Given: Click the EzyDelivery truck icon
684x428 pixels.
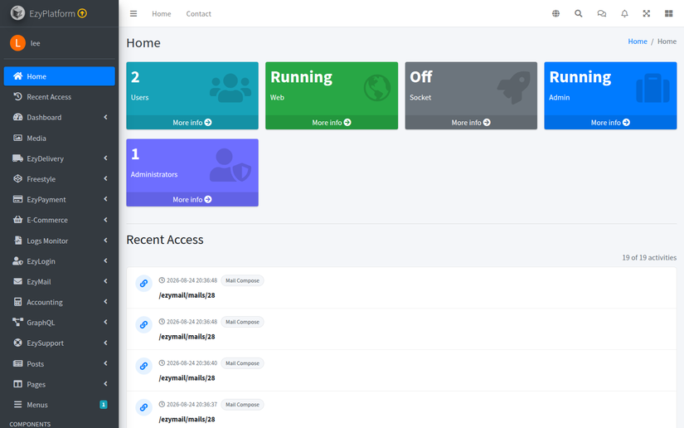Looking at the screenshot, I should tap(17, 158).
